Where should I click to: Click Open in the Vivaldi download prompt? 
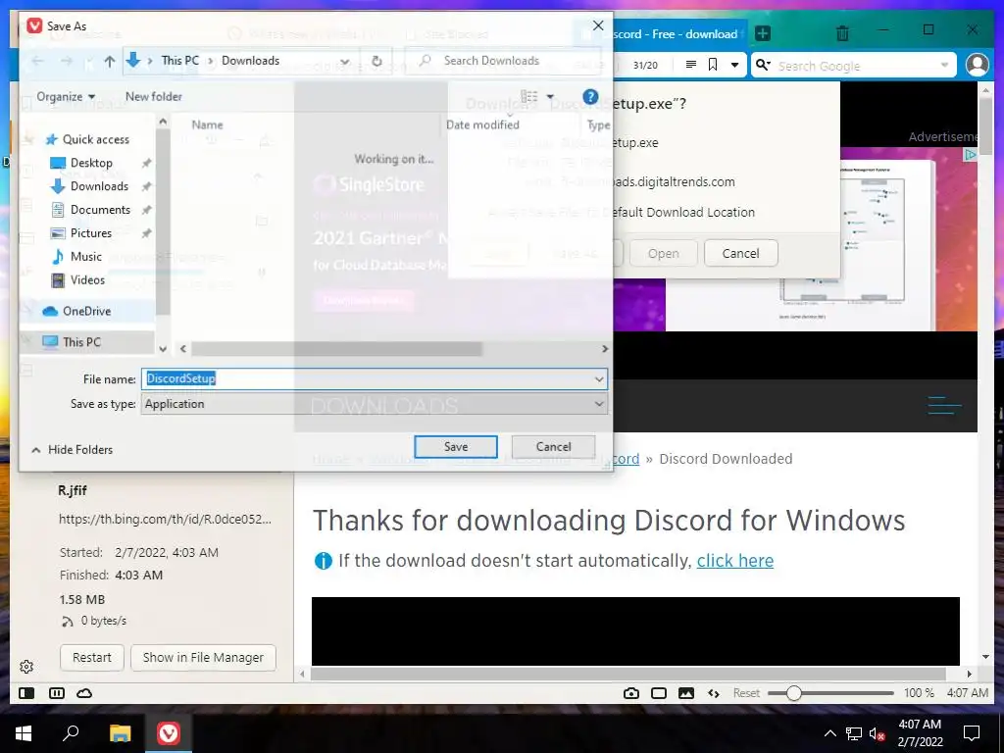664,254
